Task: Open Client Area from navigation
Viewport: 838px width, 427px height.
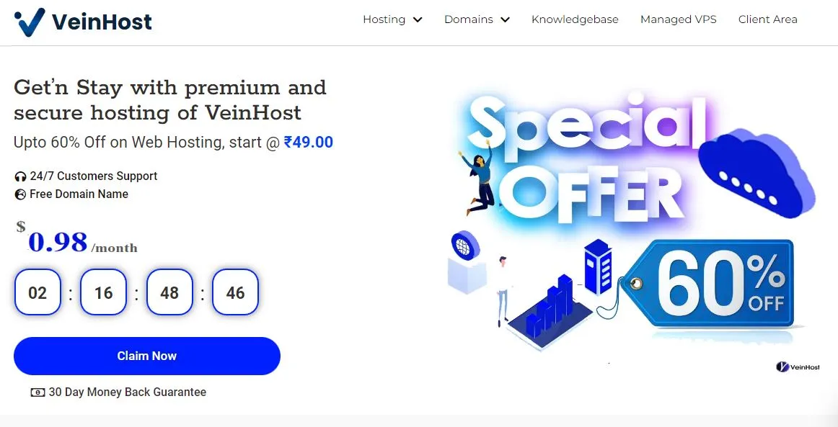Action: (768, 19)
